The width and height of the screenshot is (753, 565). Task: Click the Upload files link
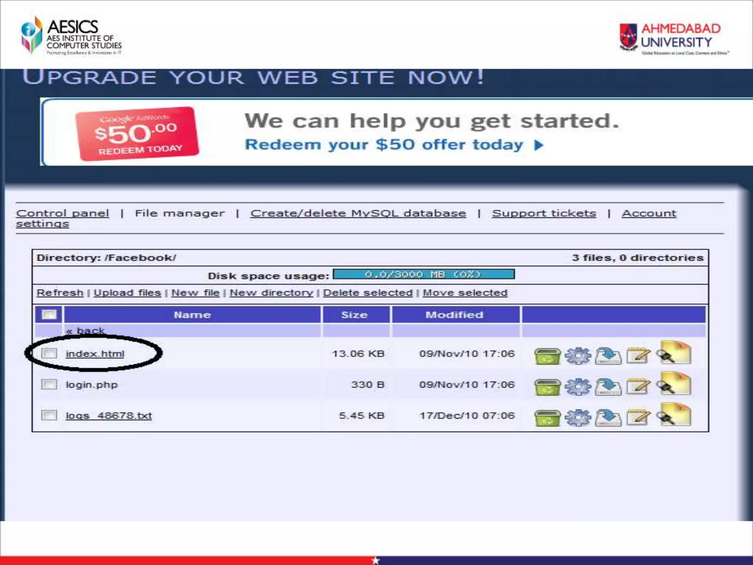[x=127, y=293]
